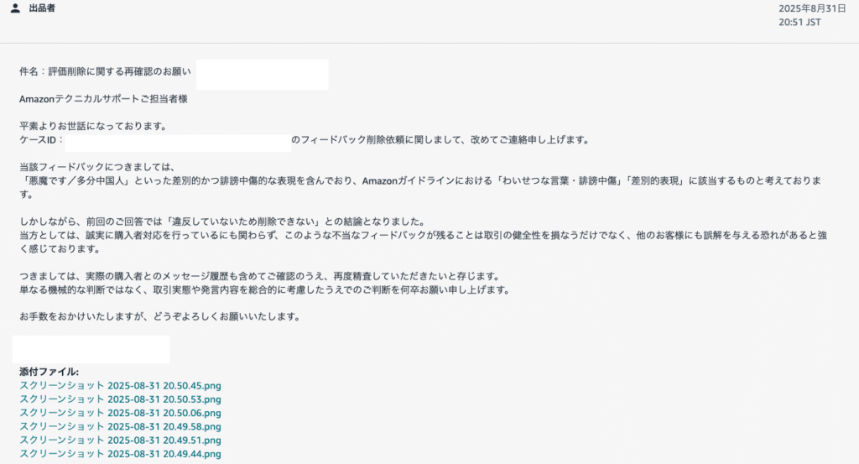
Task: Click the line 平素よりお世話になっております。
Action: tap(93, 126)
